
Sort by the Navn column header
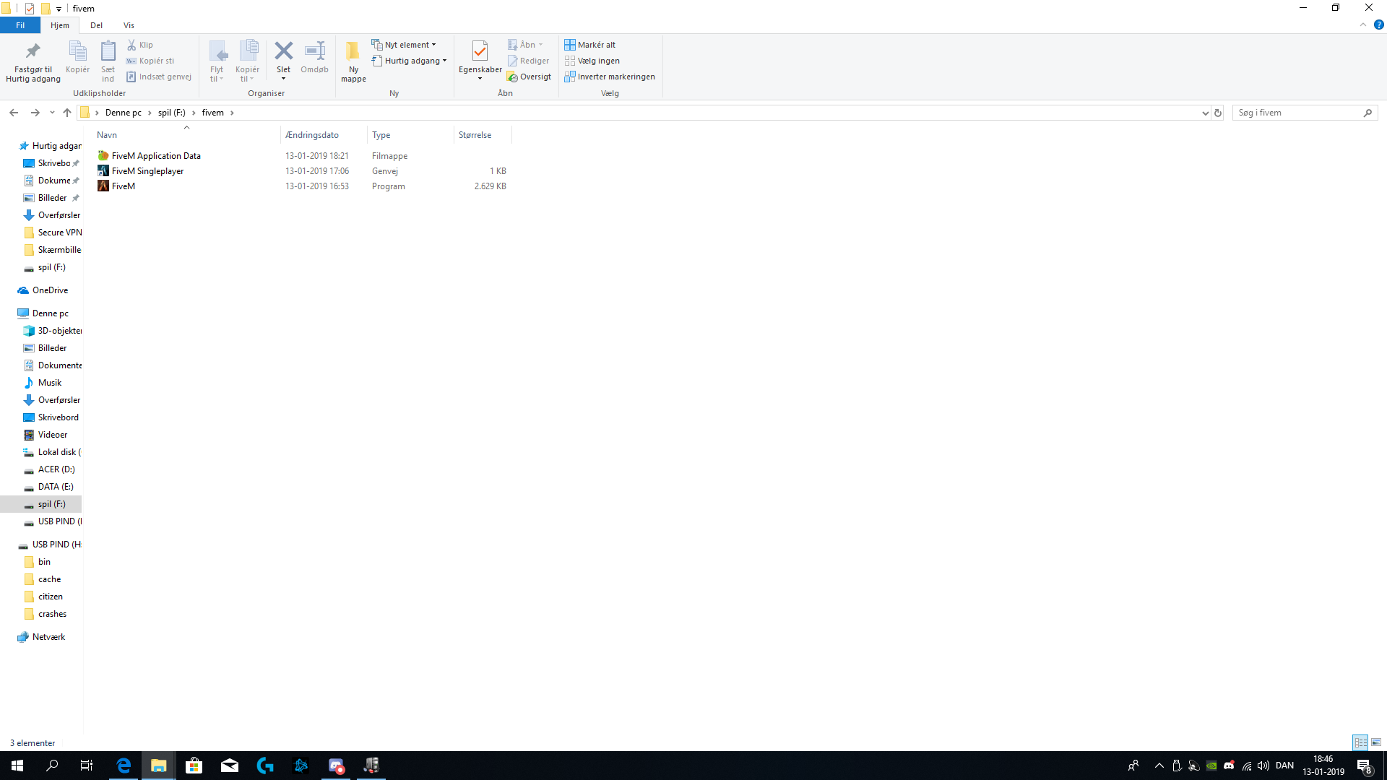186,135
